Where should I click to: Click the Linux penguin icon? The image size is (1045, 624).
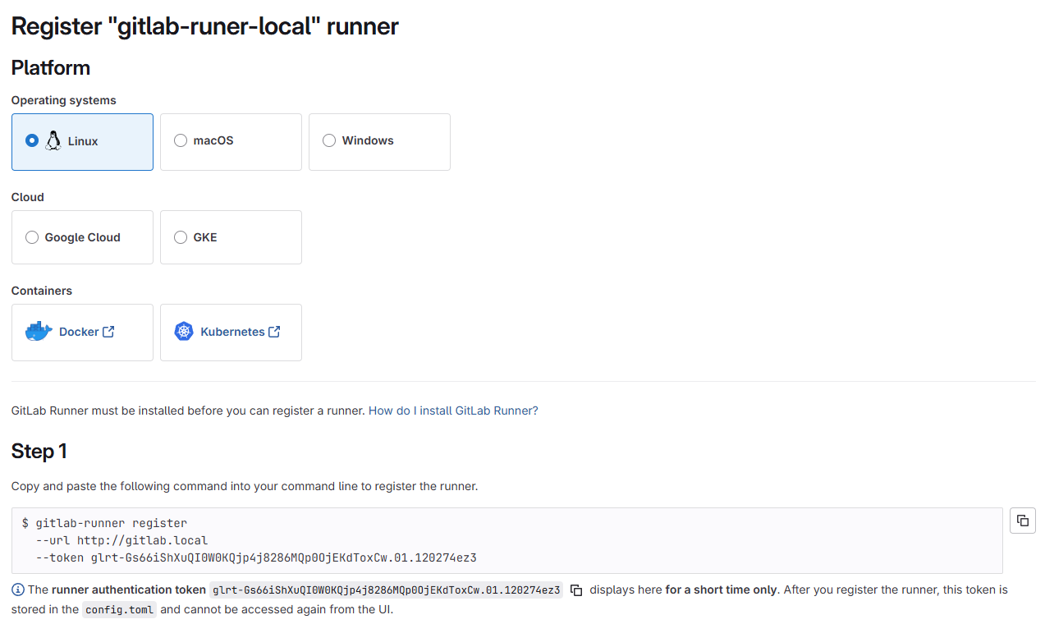point(53,141)
